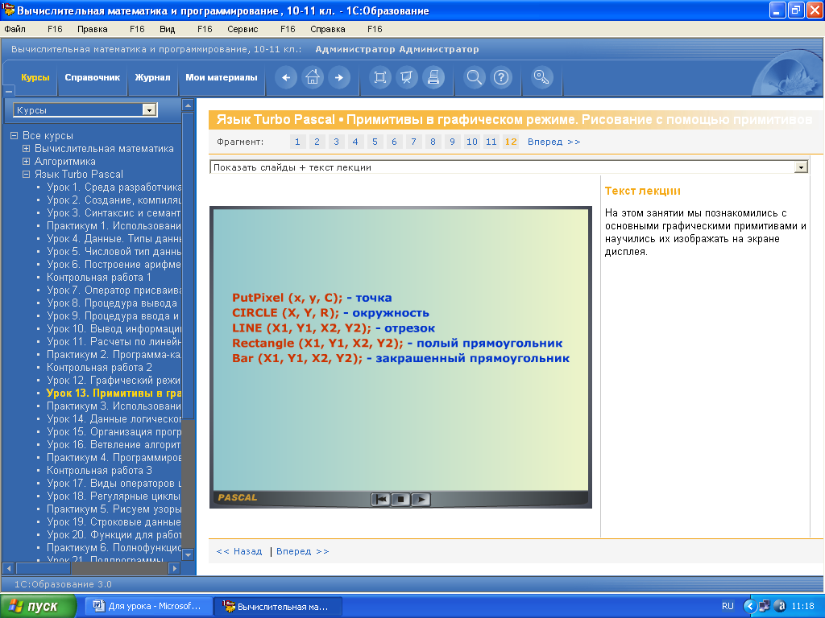This screenshot has width=825, height=618.
Task: Click Вперед >> next to fragment numbers
Action: (x=554, y=142)
